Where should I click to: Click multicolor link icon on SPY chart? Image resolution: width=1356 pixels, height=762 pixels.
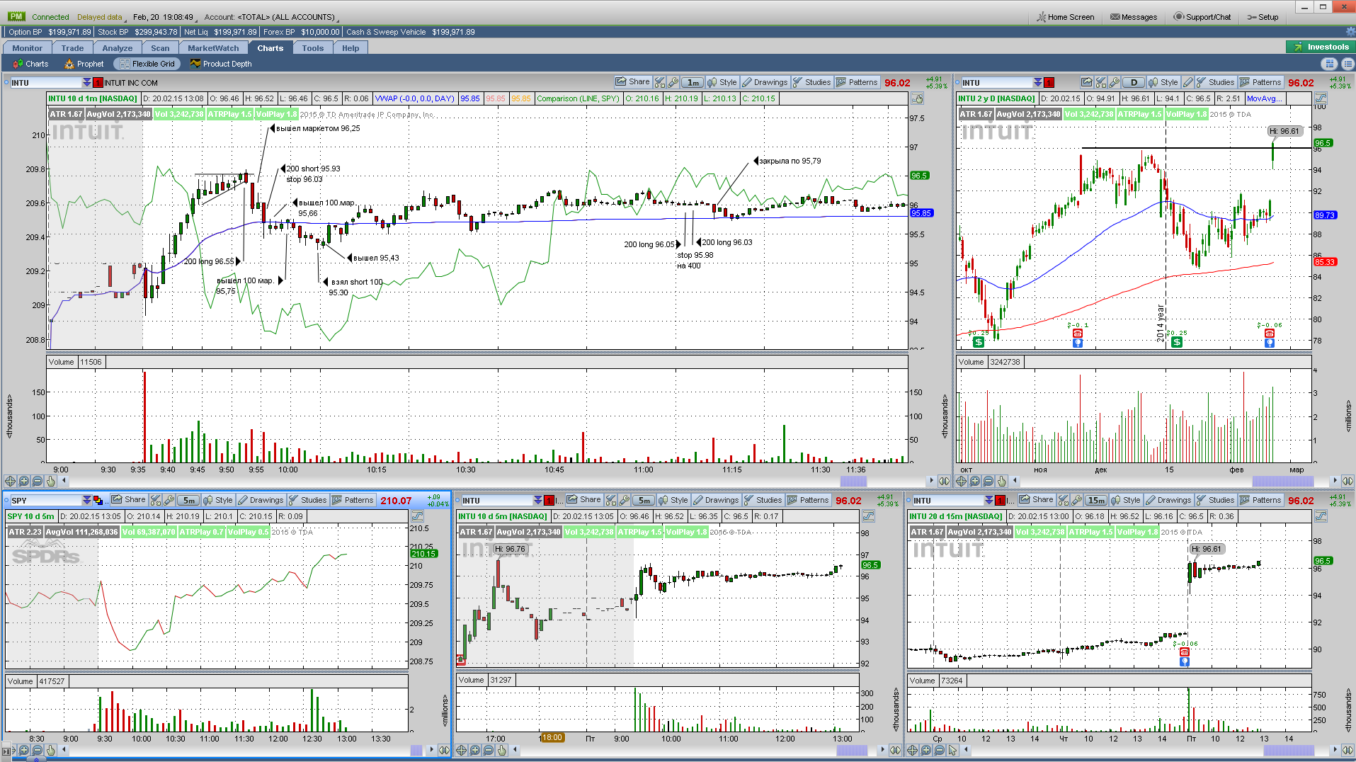click(x=98, y=501)
